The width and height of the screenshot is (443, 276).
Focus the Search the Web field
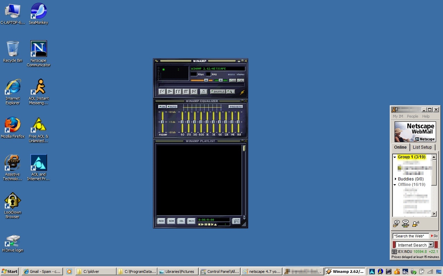tap(410, 236)
